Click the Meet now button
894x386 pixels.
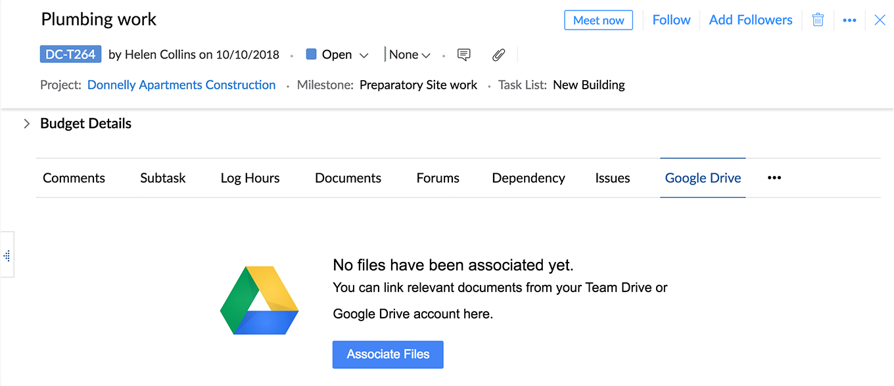pos(598,20)
